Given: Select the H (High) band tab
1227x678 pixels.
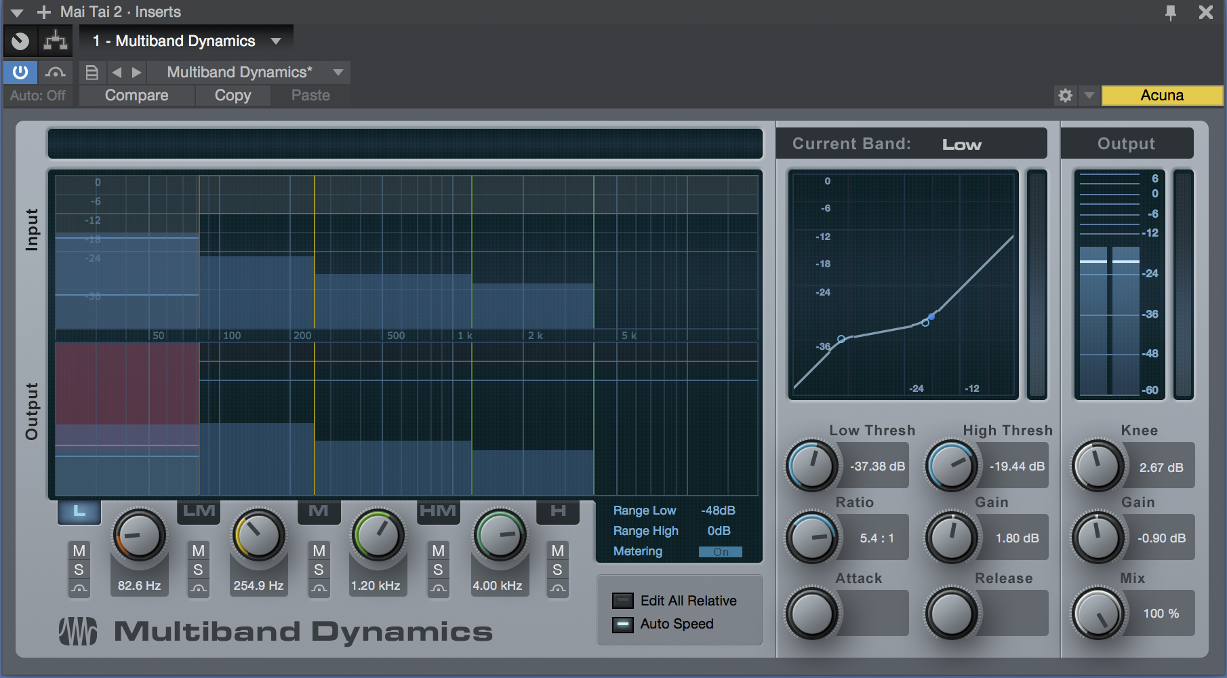Looking at the screenshot, I should 558,511.
